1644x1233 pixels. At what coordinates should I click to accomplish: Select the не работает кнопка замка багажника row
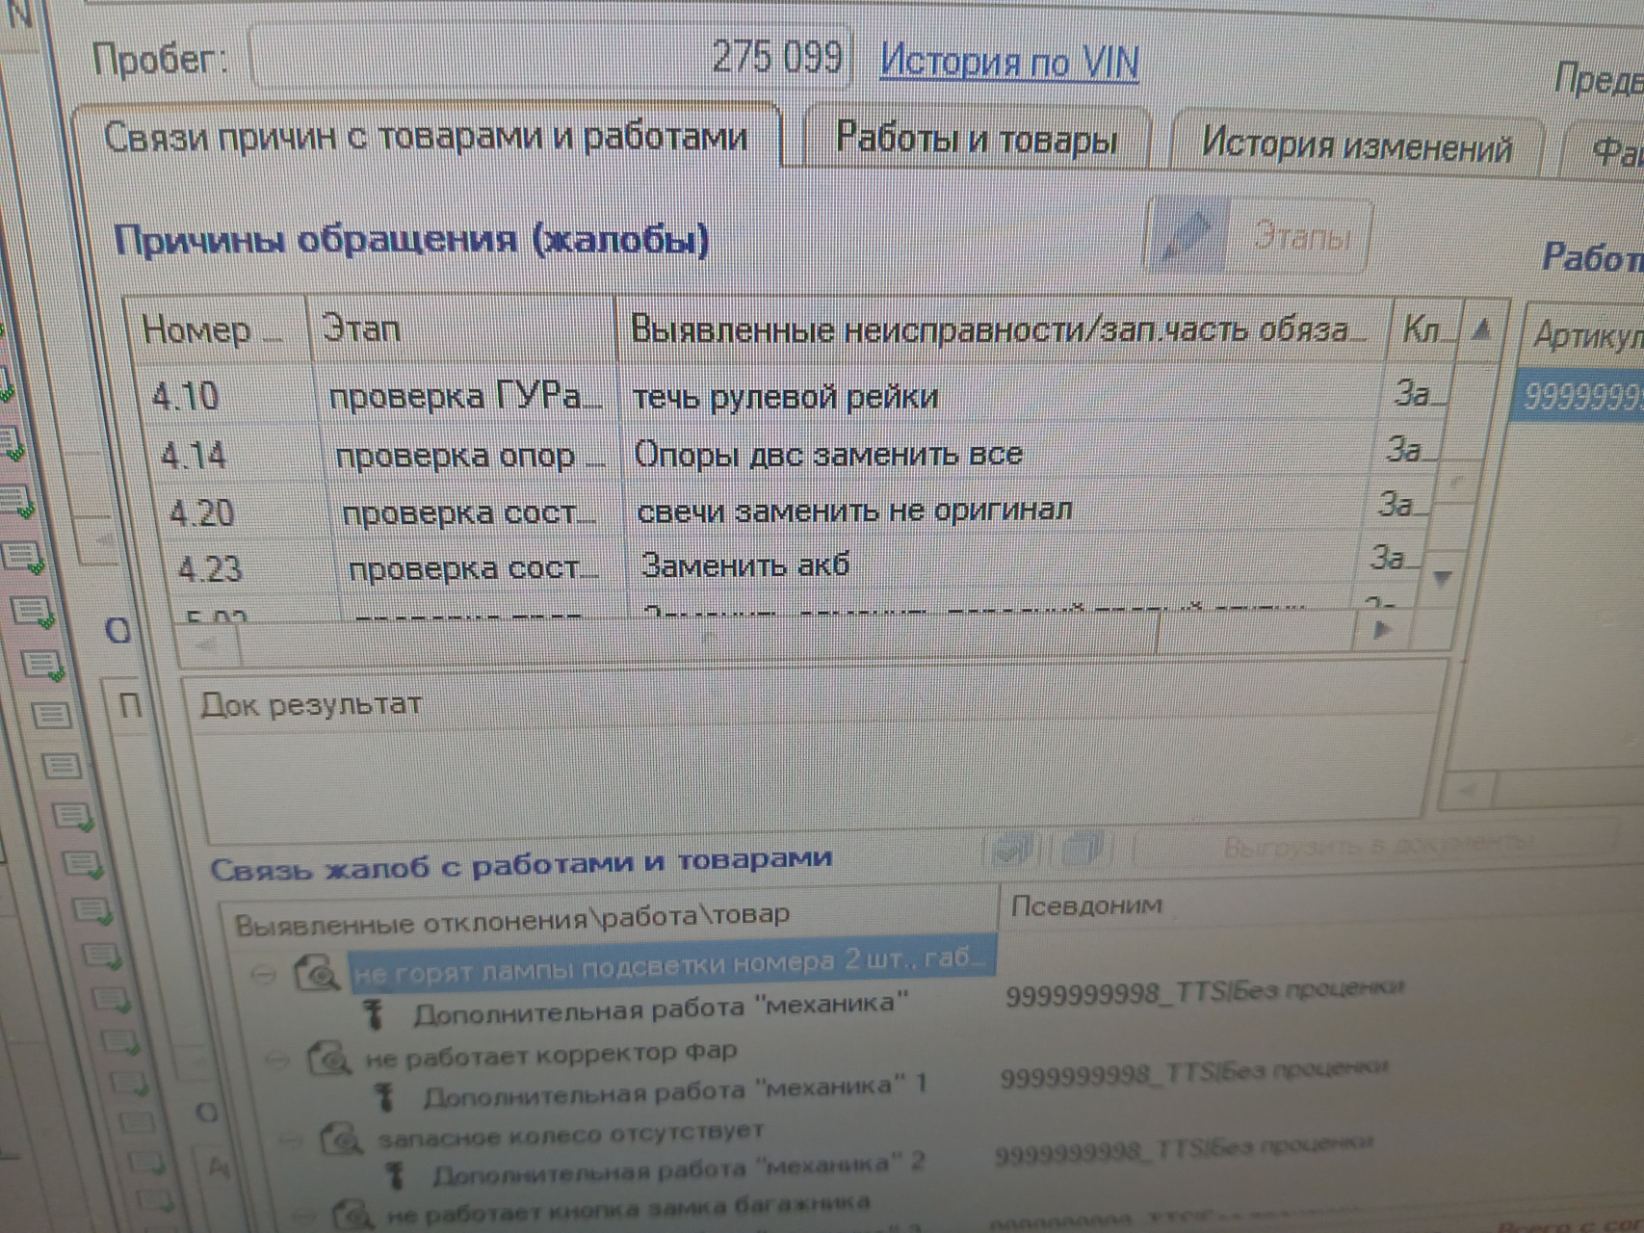[629, 1209]
